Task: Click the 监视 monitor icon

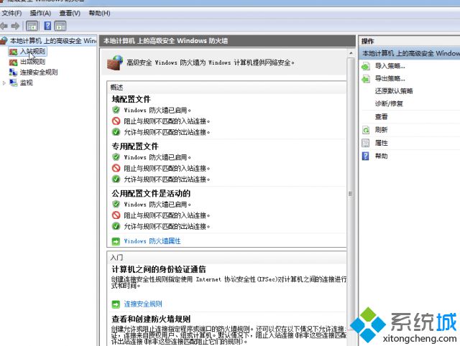Action: coord(13,83)
